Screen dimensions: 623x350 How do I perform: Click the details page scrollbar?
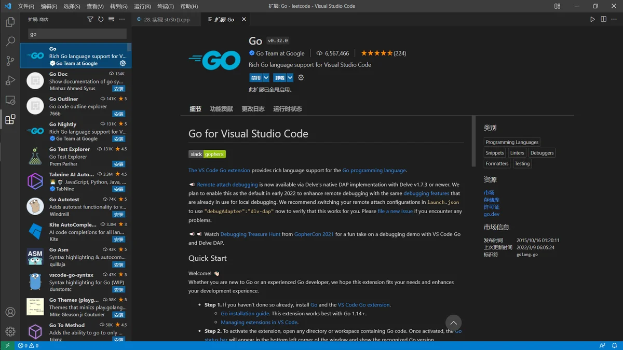pos(473,141)
